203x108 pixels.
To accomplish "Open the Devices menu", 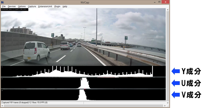I will [12, 6].
